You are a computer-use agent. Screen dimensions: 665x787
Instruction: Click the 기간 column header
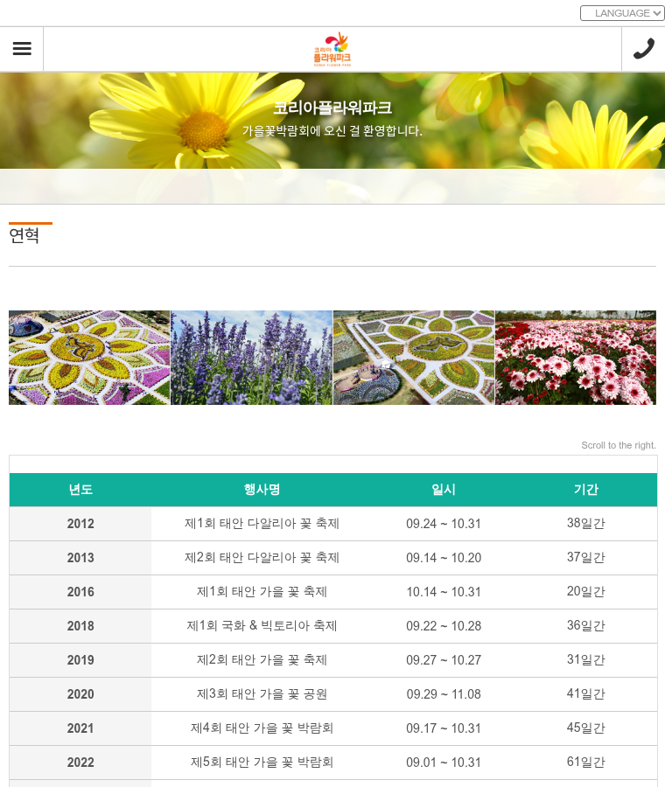click(x=585, y=490)
